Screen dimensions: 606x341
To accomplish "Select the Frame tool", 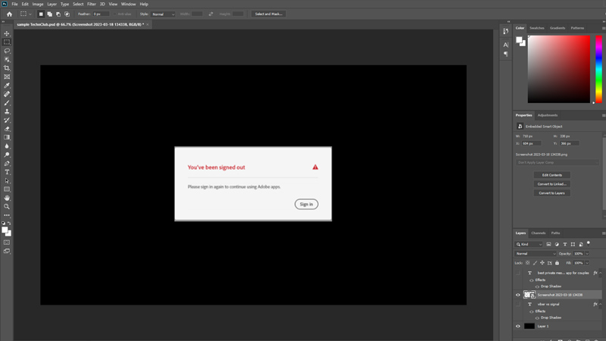I will (7, 77).
